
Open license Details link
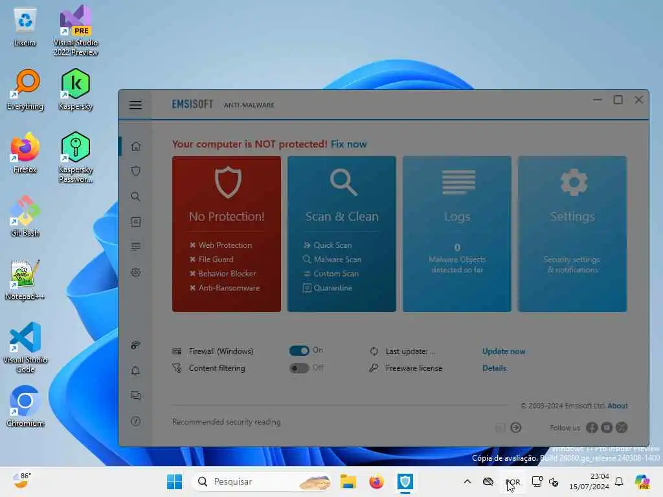[x=494, y=368]
